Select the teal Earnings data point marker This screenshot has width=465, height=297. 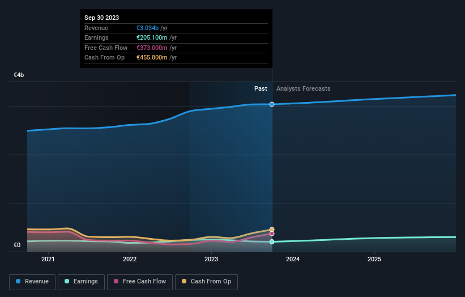click(272, 242)
